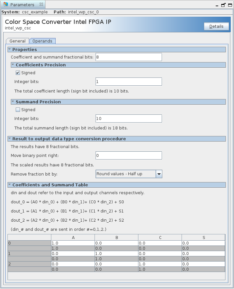This screenshot has height=289, width=234.
Task: Edit the A coefficient cell 1.0 in row 0
Action: [73, 243]
